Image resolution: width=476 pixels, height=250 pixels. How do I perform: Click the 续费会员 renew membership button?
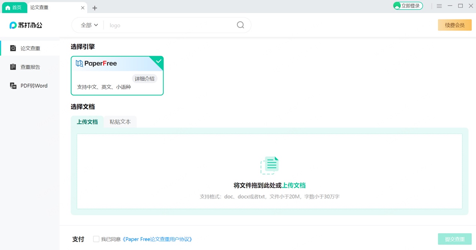tap(455, 25)
